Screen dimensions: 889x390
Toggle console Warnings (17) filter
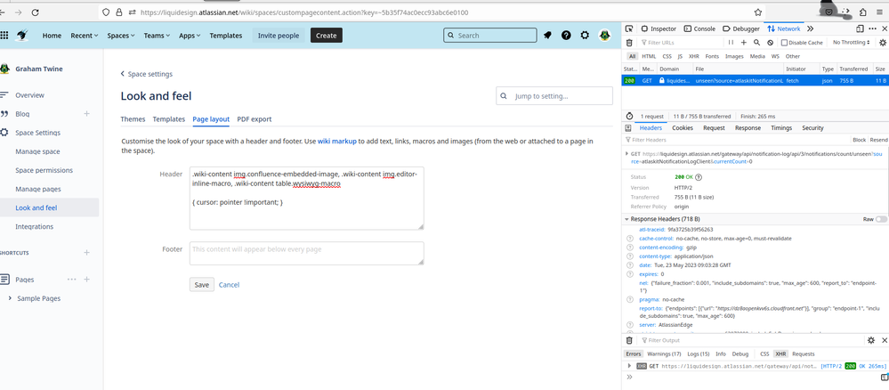(664, 353)
